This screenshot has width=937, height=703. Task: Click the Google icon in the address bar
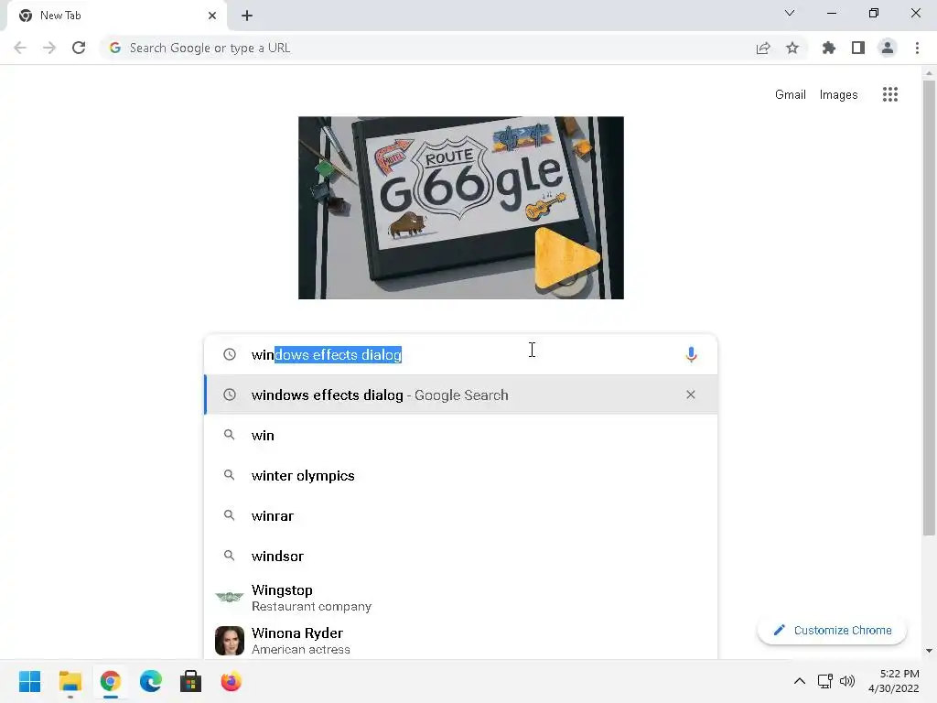(x=115, y=48)
